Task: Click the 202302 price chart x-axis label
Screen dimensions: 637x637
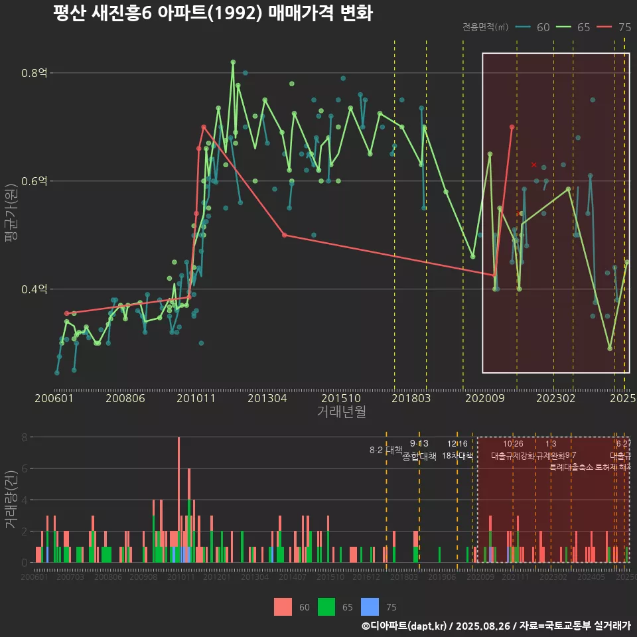Action: pyautogui.click(x=556, y=398)
